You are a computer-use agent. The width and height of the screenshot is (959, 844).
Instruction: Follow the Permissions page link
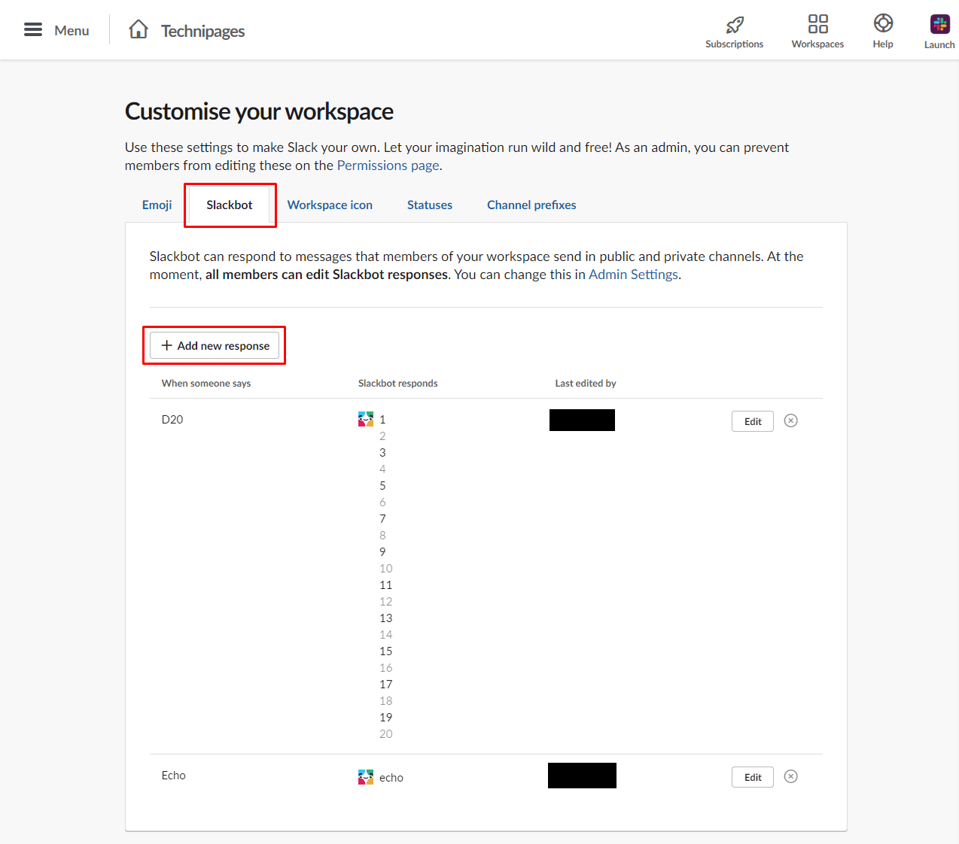pos(388,165)
